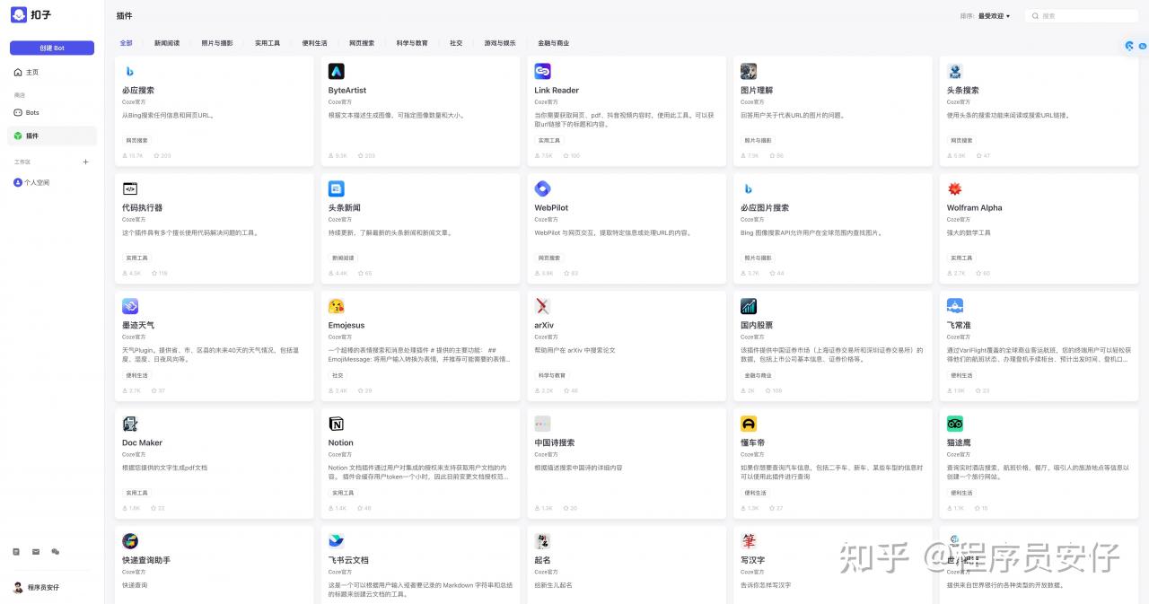Click the 中国诗搜索 plugin icon

[542, 424]
